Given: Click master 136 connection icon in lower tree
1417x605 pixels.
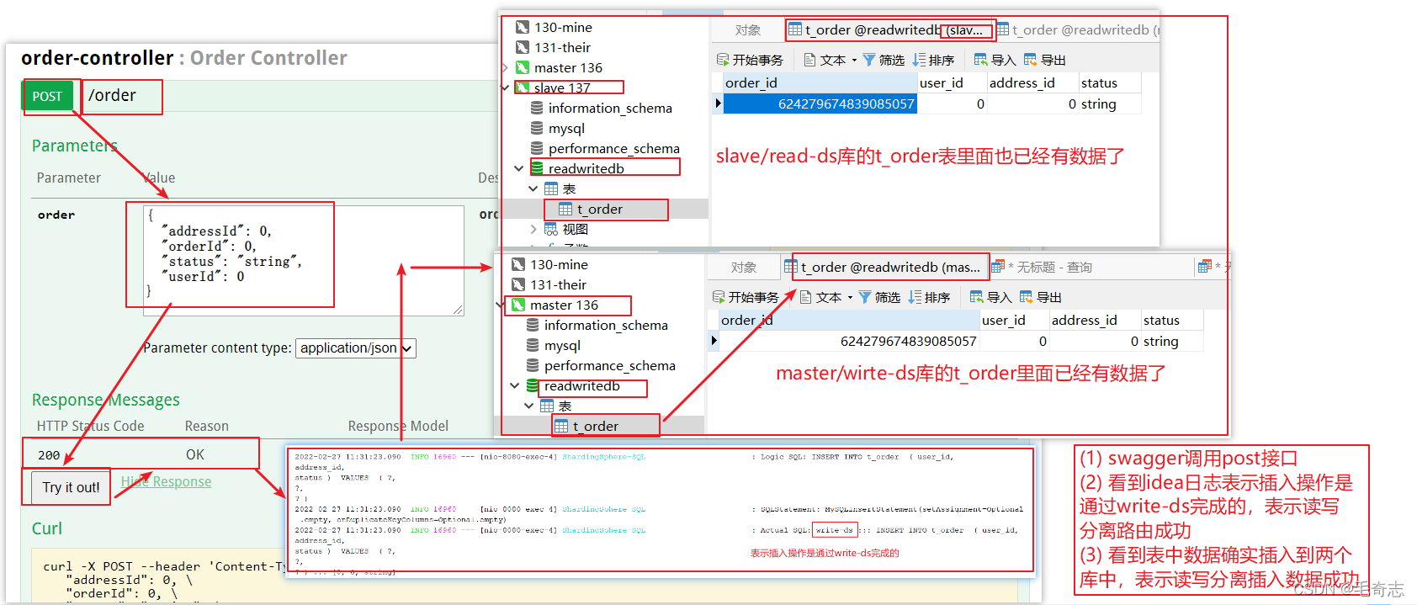Looking at the screenshot, I should [518, 305].
